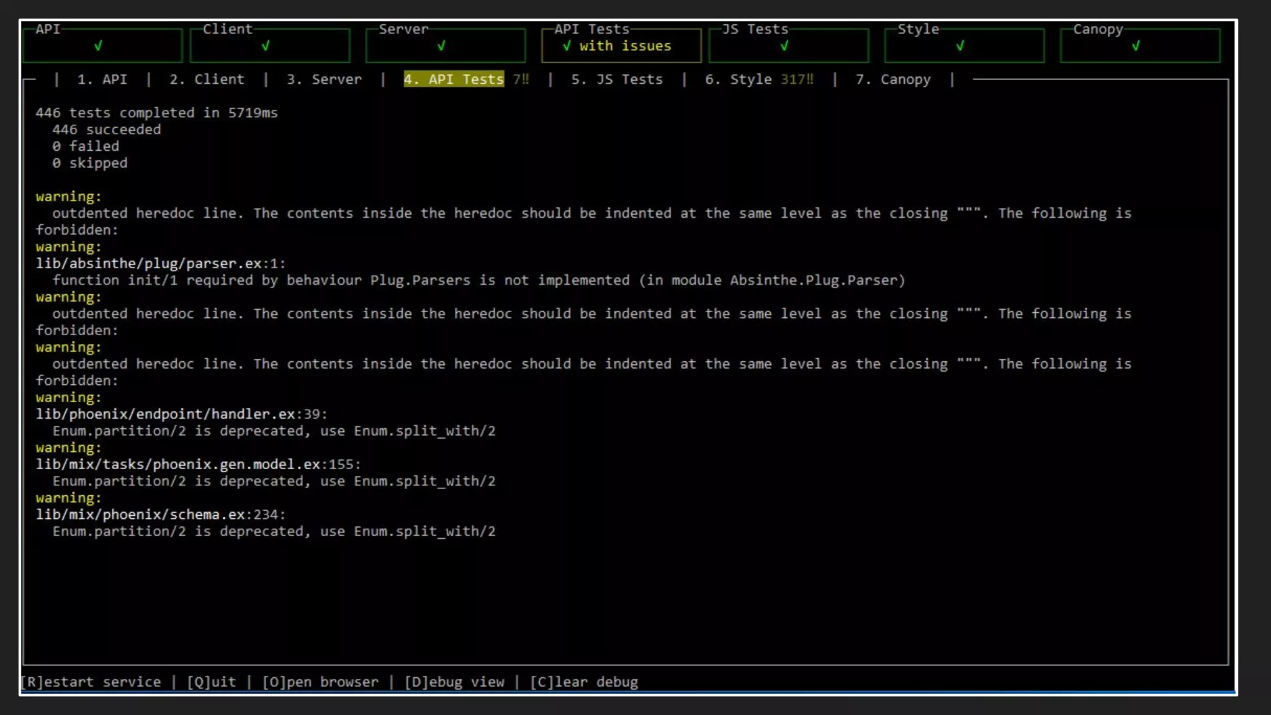
Task: Select the highlighted 4. API Tests tab
Action: tap(454, 79)
